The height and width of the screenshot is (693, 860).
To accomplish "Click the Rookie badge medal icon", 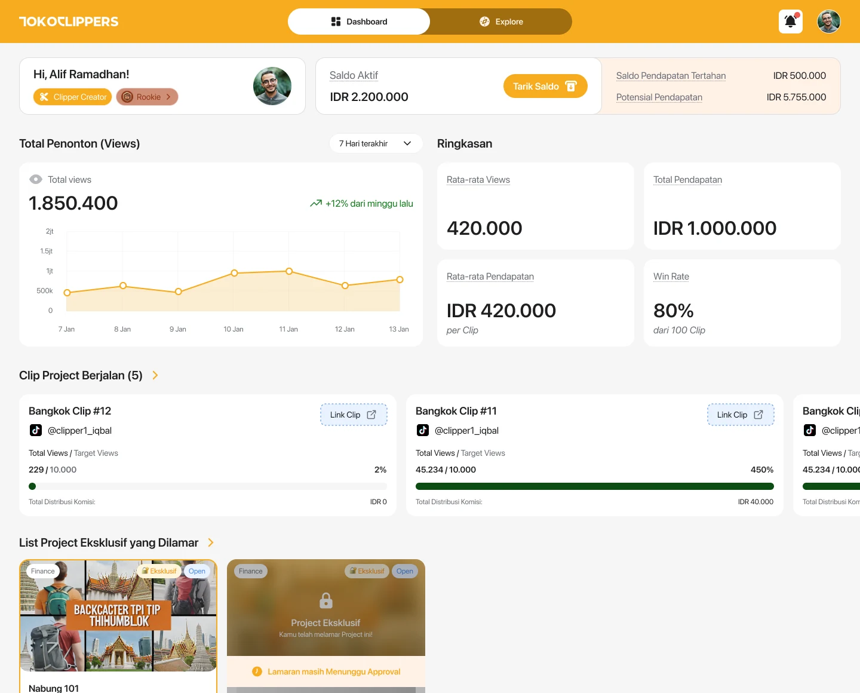I will pyautogui.click(x=127, y=97).
